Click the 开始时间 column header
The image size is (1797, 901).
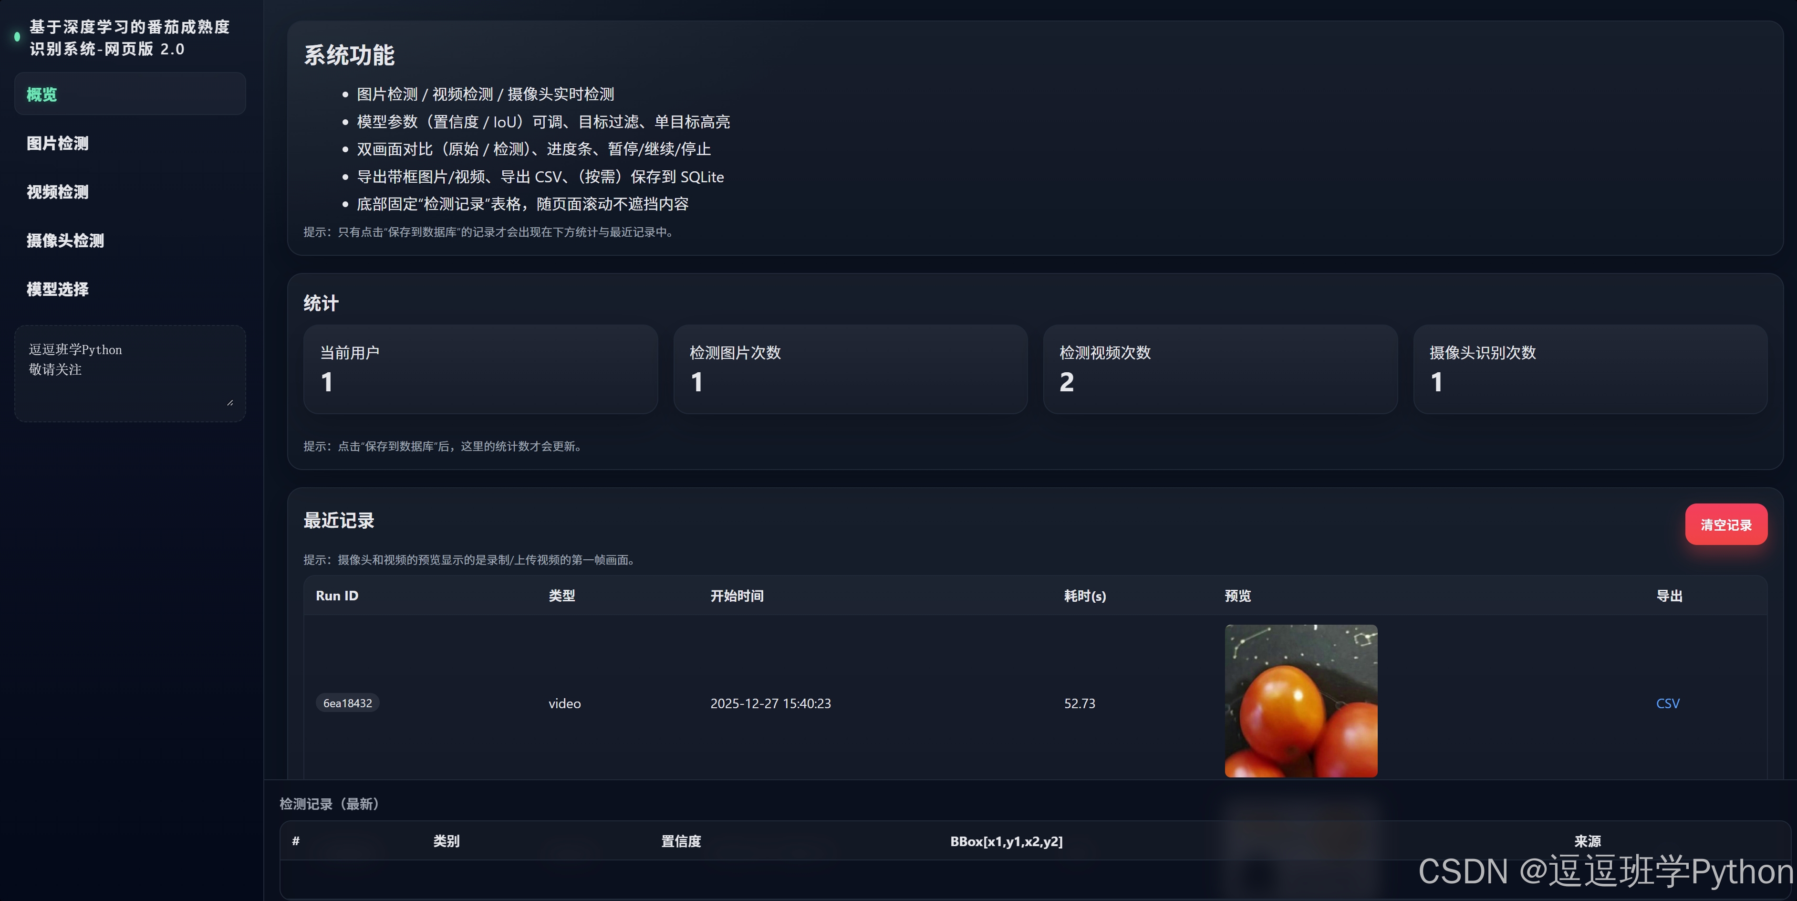pyautogui.click(x=737, y=596)
